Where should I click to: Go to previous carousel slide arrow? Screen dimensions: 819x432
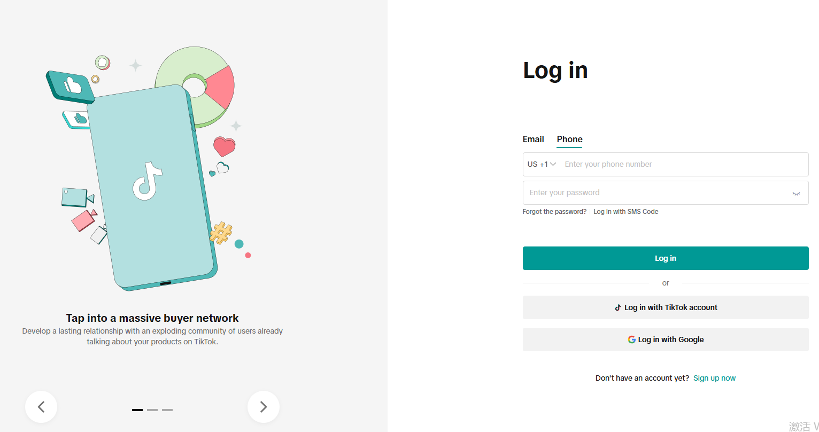[41, 407]
